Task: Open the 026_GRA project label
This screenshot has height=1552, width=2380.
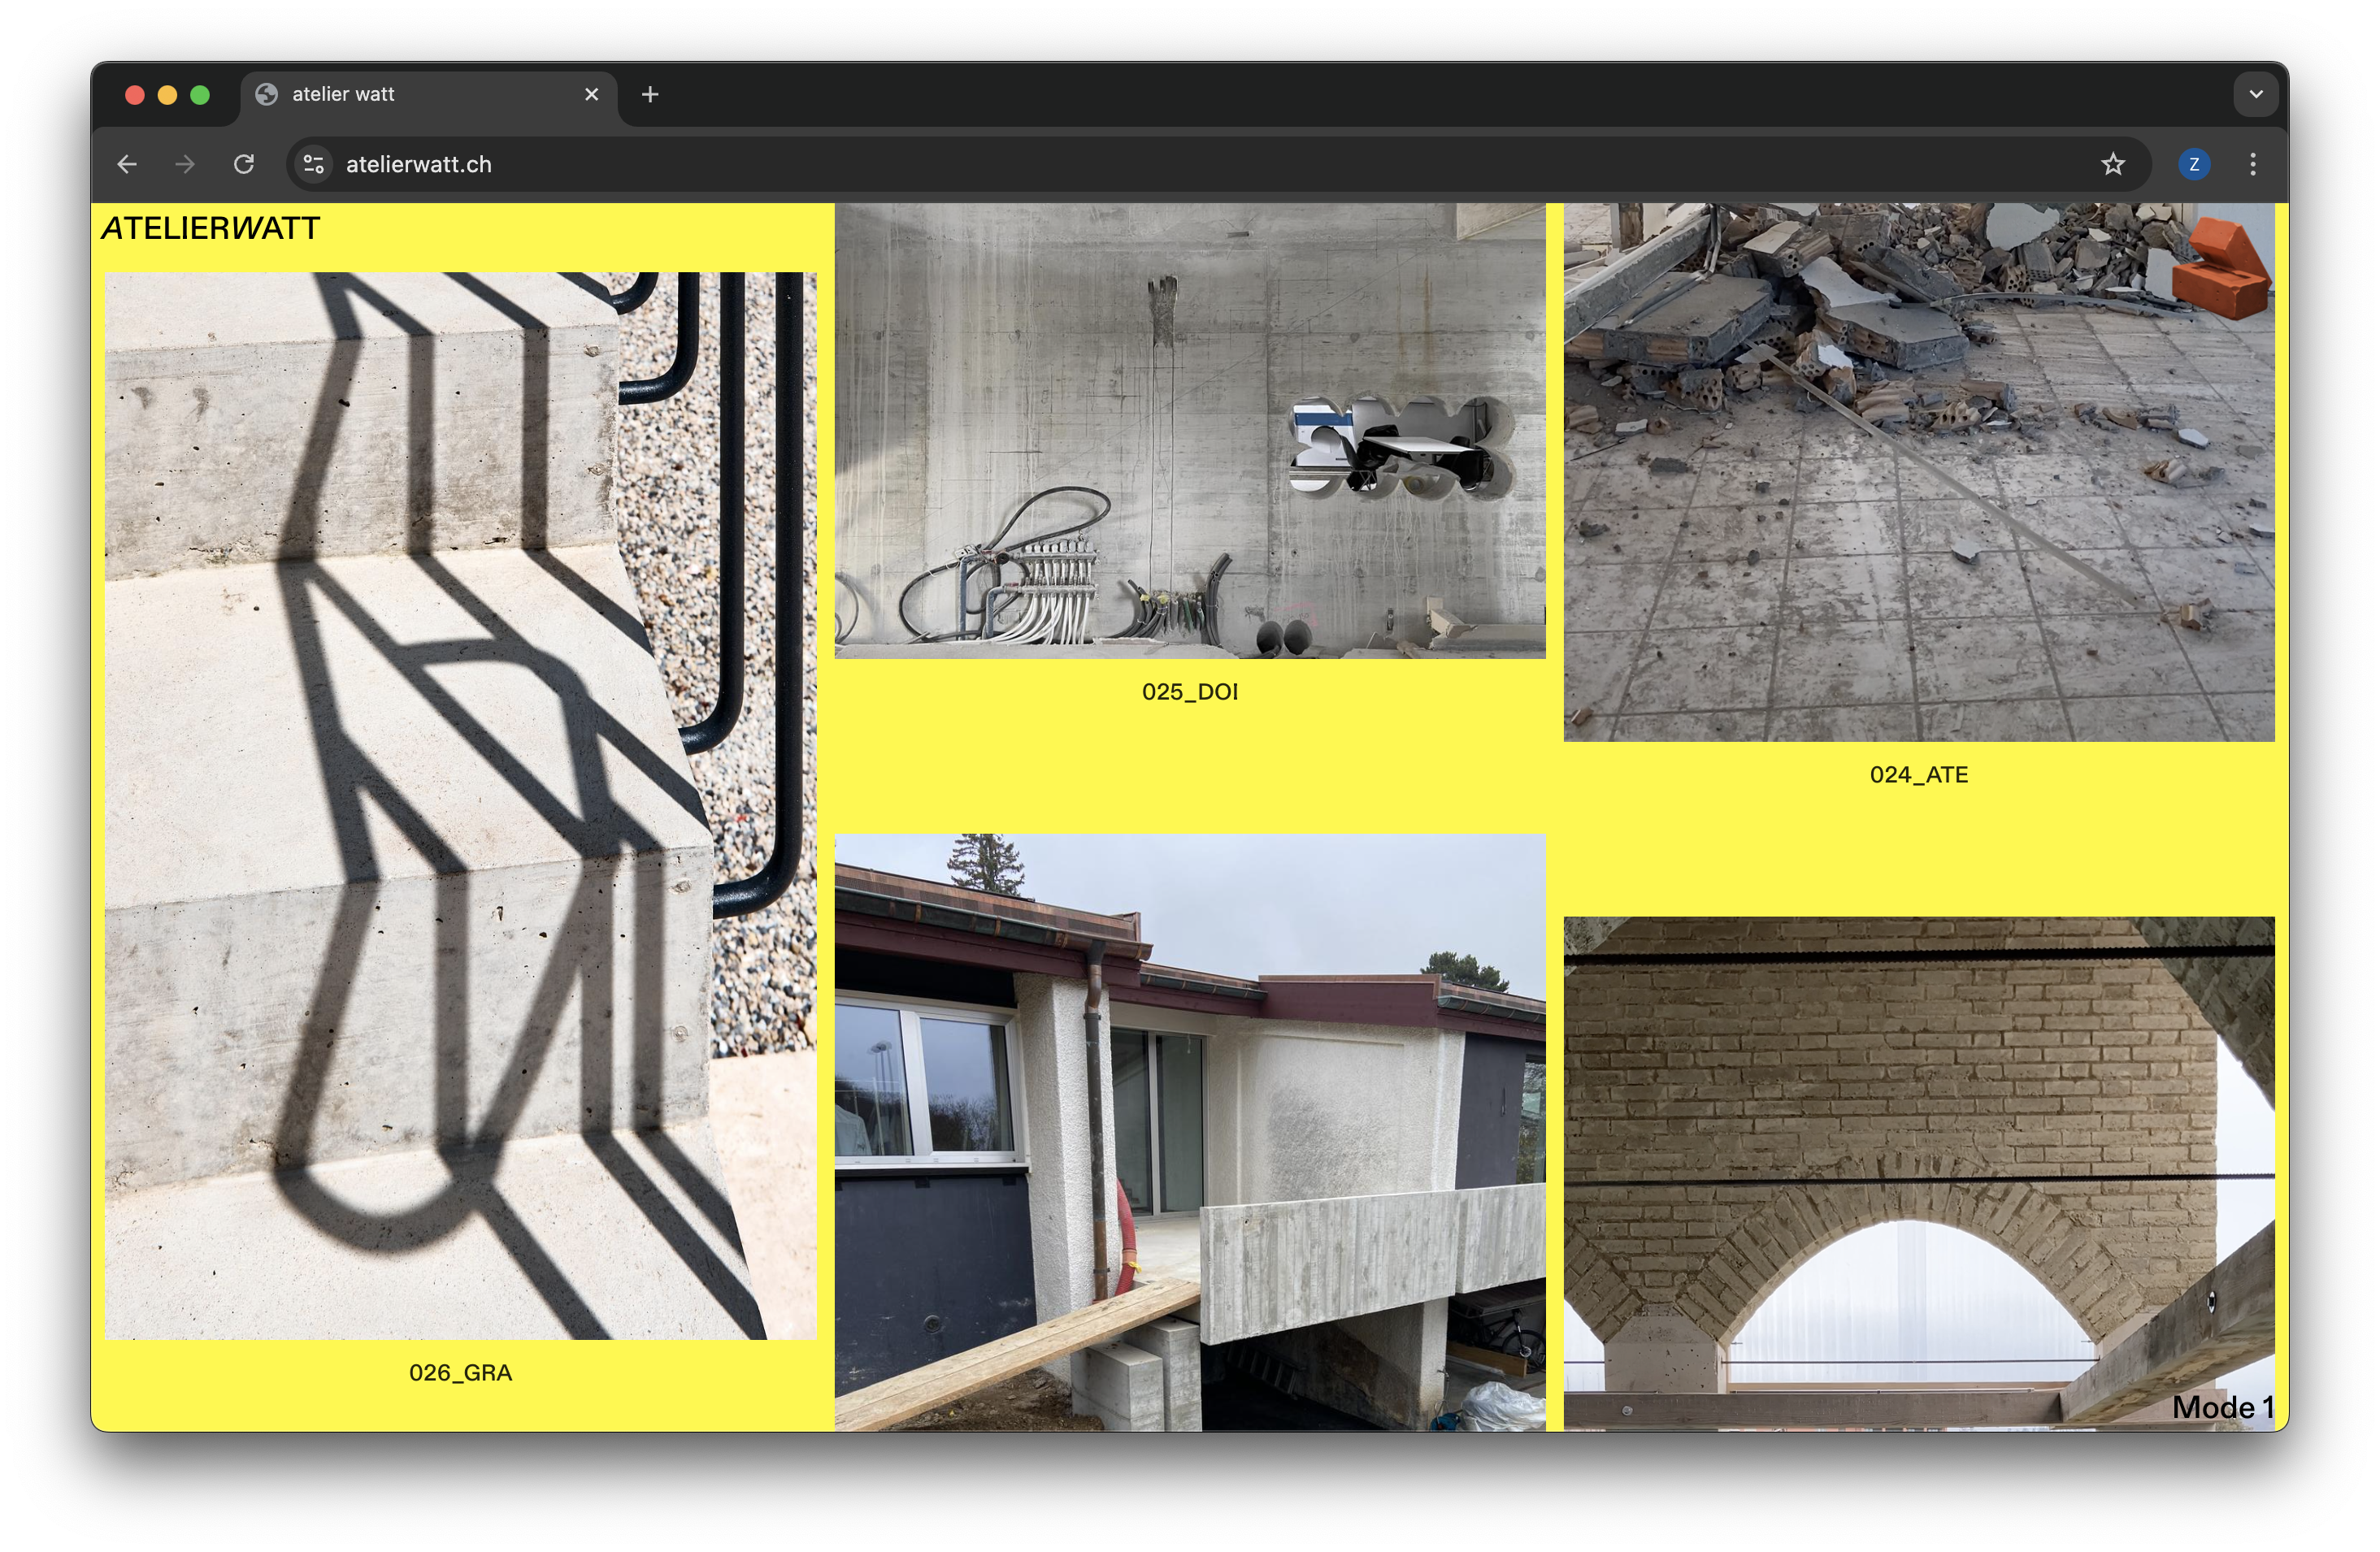Action: (x=460, y=1372)
